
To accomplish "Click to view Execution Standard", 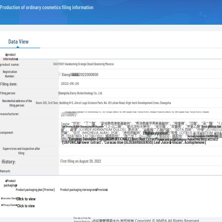I will pos(26,199).
